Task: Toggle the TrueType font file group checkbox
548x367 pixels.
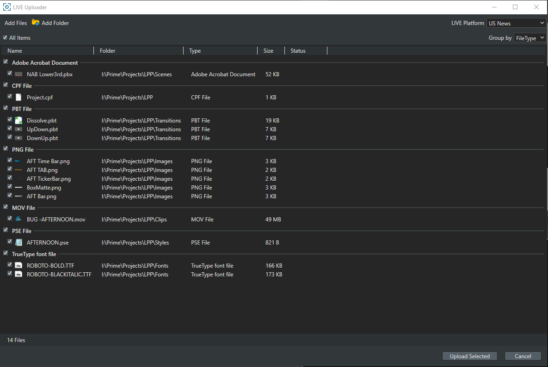Action: [6, 254]
